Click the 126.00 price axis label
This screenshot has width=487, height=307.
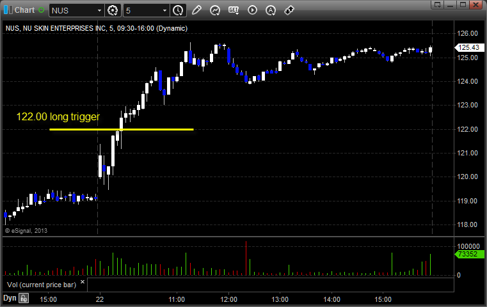point(467,33)
